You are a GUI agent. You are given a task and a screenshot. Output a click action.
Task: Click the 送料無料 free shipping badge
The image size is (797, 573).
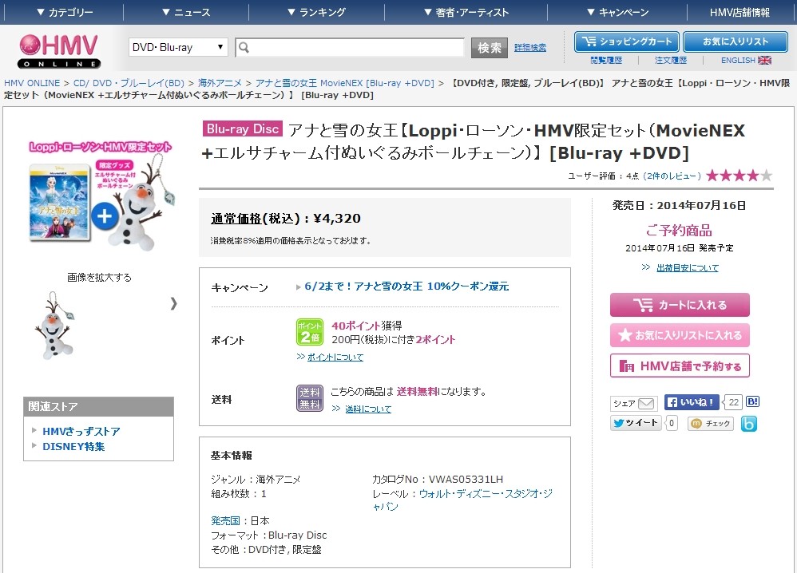[310, 397]
